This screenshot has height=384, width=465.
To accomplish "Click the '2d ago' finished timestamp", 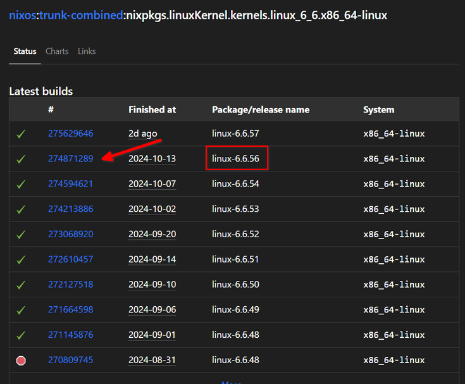I will 142,133.
